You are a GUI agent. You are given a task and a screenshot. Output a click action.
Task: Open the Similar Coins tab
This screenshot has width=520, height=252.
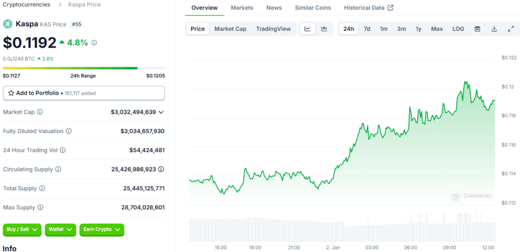pos(313,8)
